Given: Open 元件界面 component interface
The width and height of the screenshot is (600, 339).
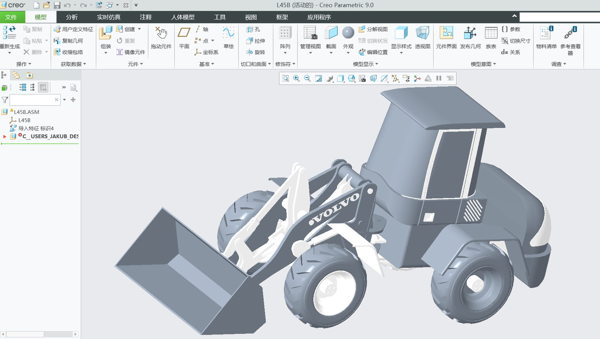Looking at the screenshot, I should [446, 38].
